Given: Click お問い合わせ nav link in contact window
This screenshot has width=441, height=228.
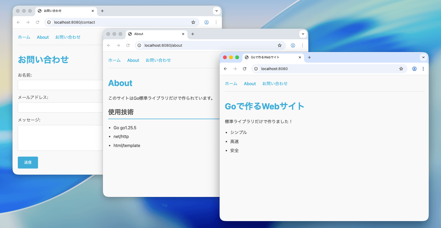Looking at the screenshot, I should (68, 37).
